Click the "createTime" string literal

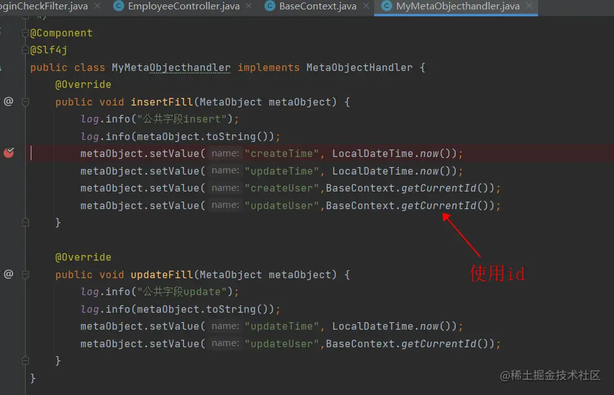(x=282, y=154)
